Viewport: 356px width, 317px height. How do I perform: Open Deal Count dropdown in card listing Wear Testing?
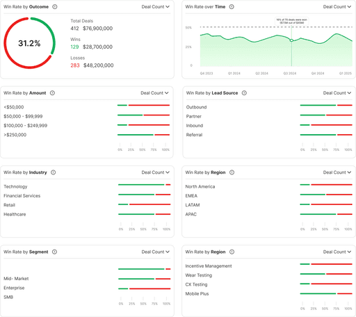[x=337, y=252]
